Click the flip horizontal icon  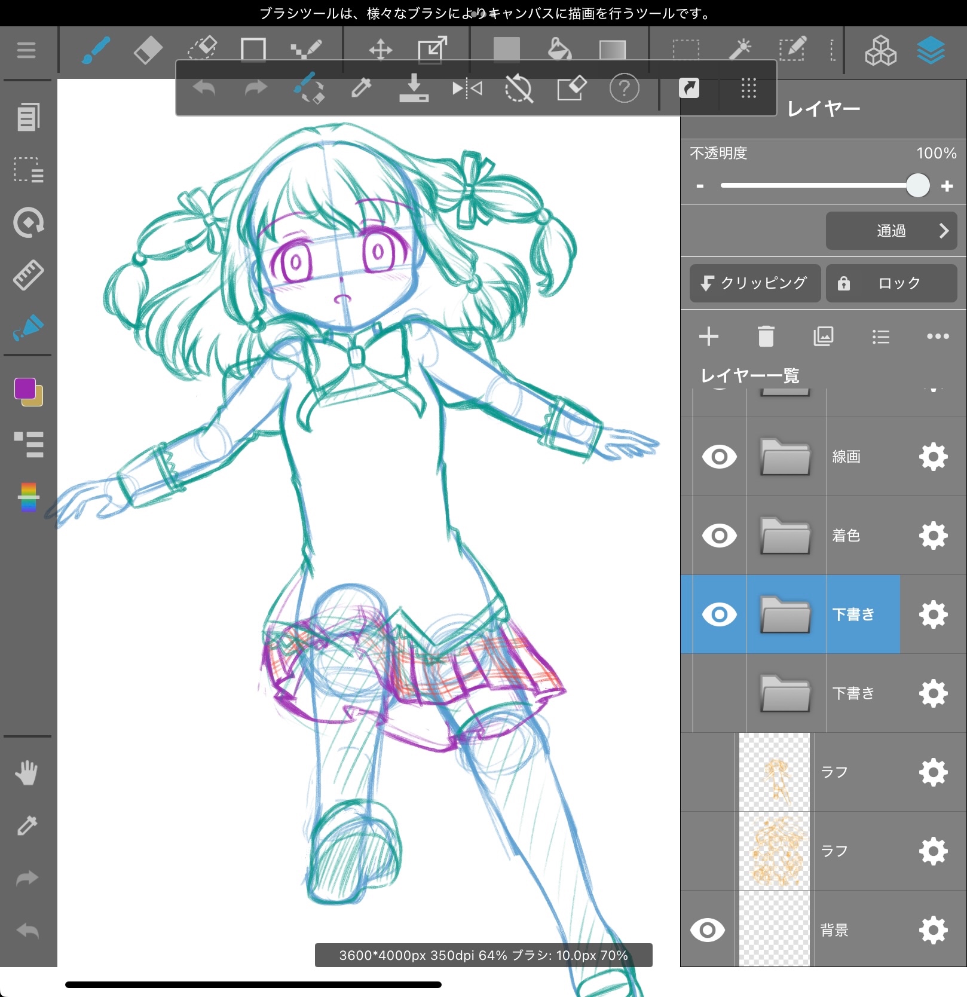467,89
